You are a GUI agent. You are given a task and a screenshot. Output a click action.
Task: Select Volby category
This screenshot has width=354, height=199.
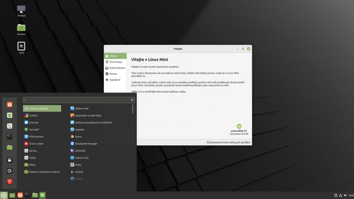42,158
